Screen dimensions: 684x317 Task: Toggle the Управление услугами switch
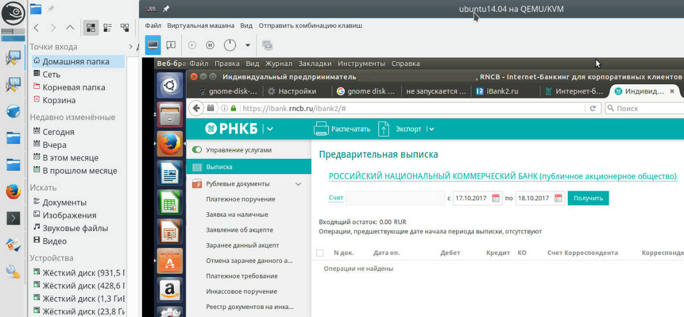[x=197, y=150]
